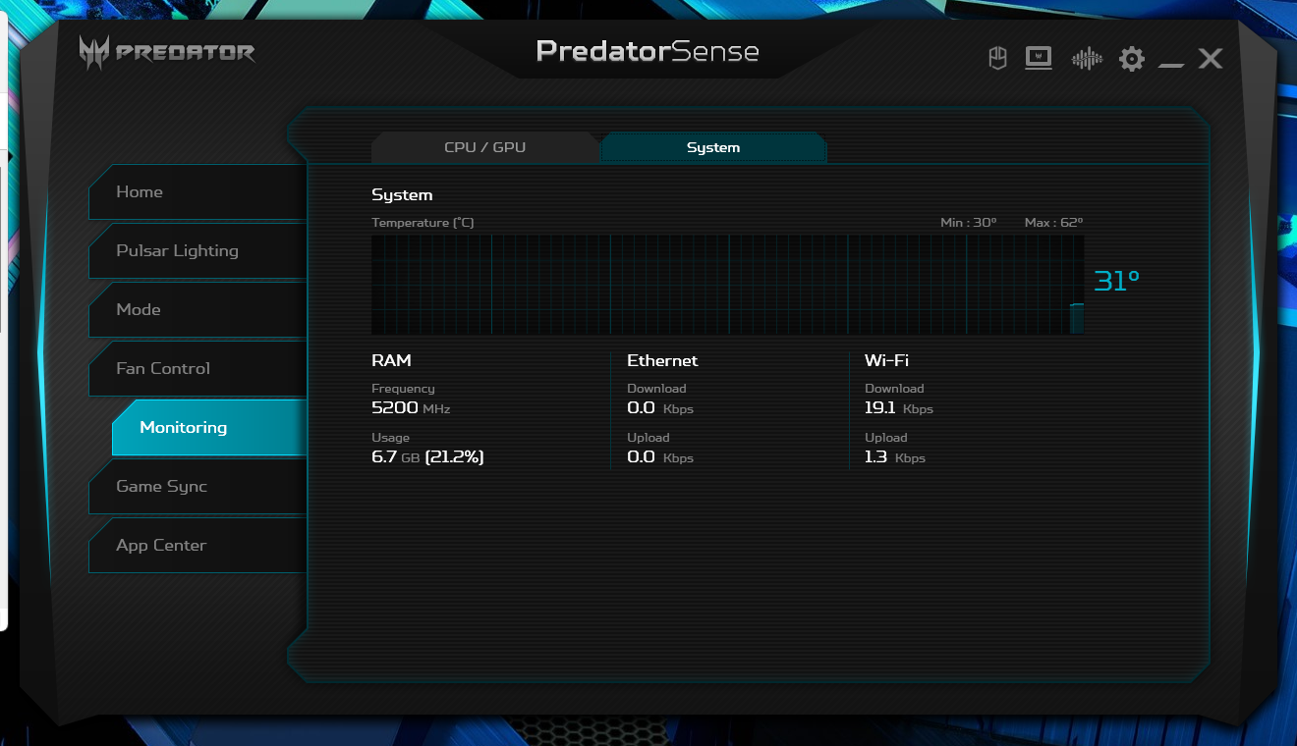1297x746 pixels.
Task: Click the "Max : 62°" temperature label
Action: click(1053, 223)
